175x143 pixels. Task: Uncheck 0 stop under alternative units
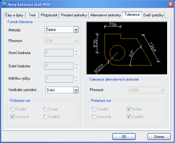129,109
